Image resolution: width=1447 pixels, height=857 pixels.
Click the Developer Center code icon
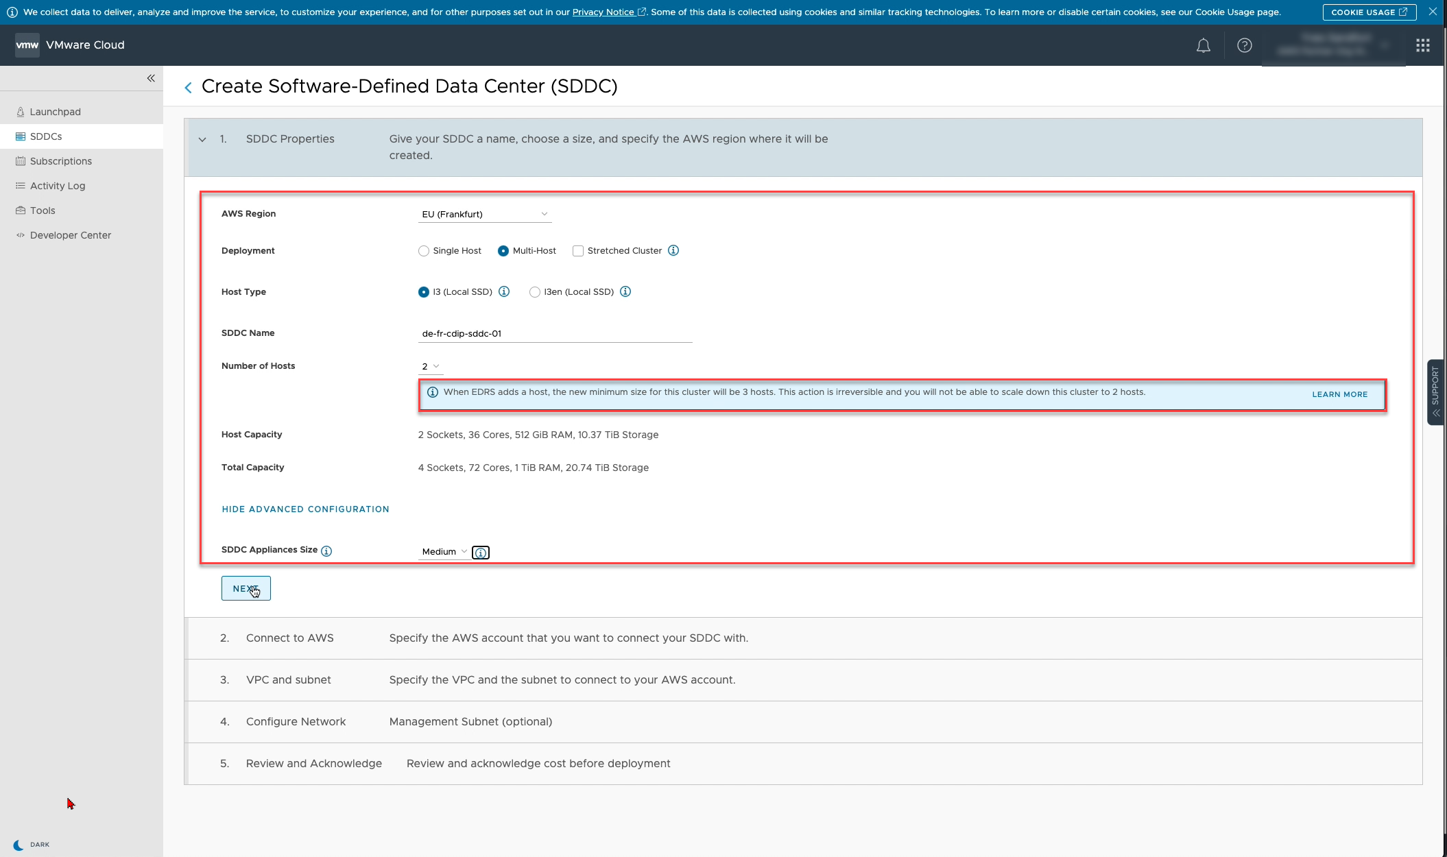[21, 235]
